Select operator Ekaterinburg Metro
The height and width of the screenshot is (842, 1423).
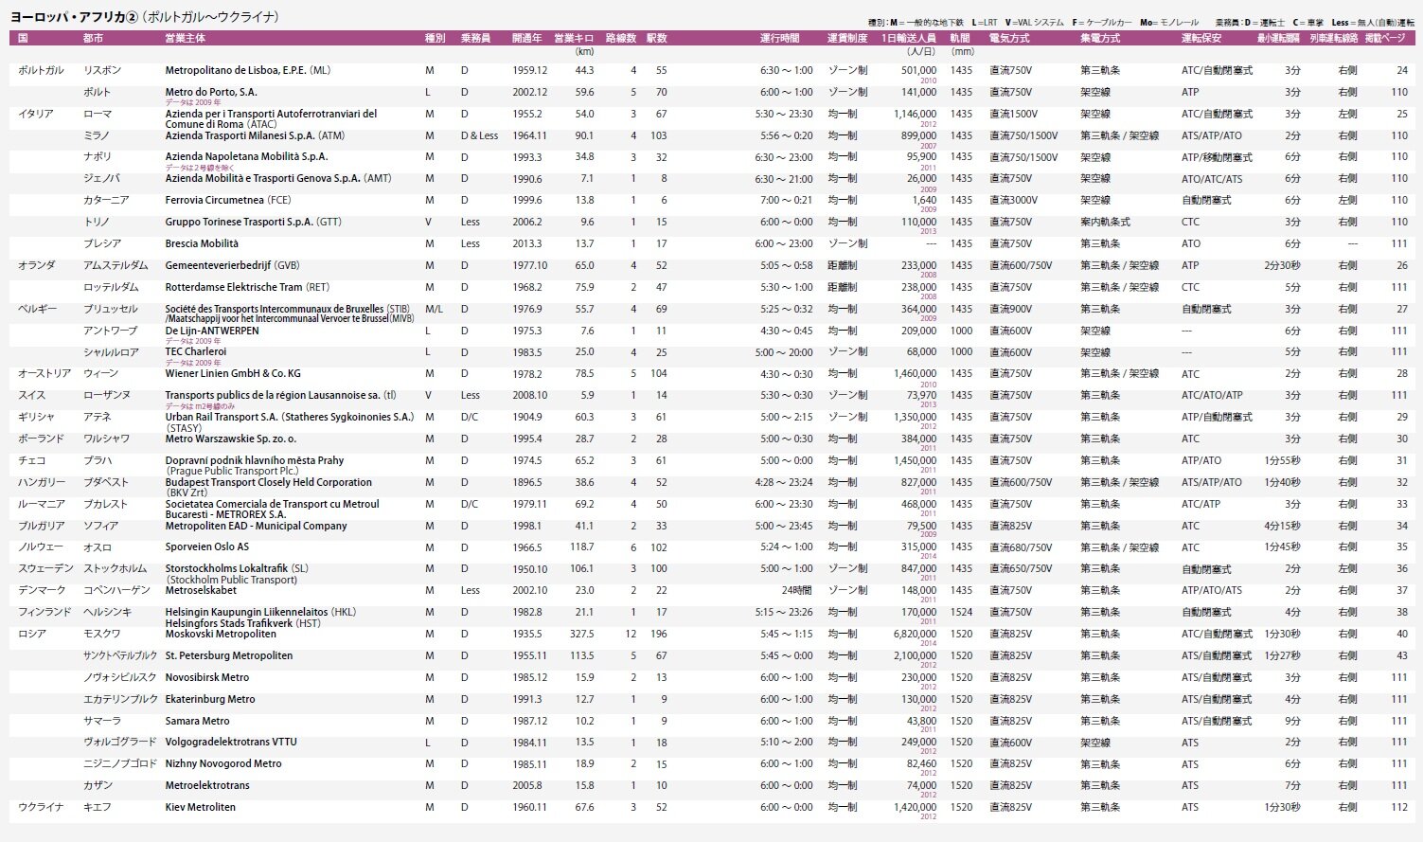(x=210, y=699)
